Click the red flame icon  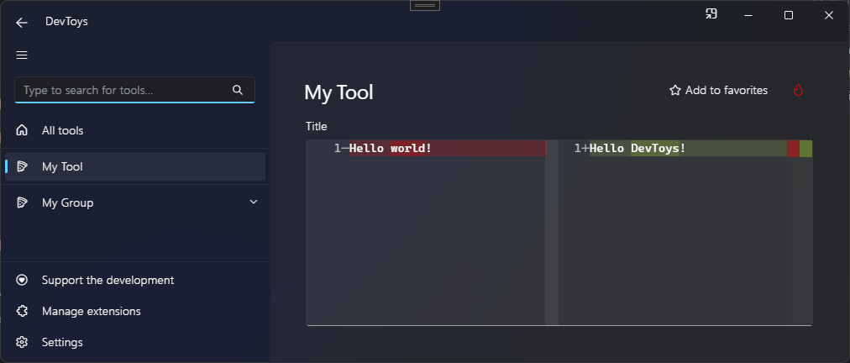click(x=797, y=90)
